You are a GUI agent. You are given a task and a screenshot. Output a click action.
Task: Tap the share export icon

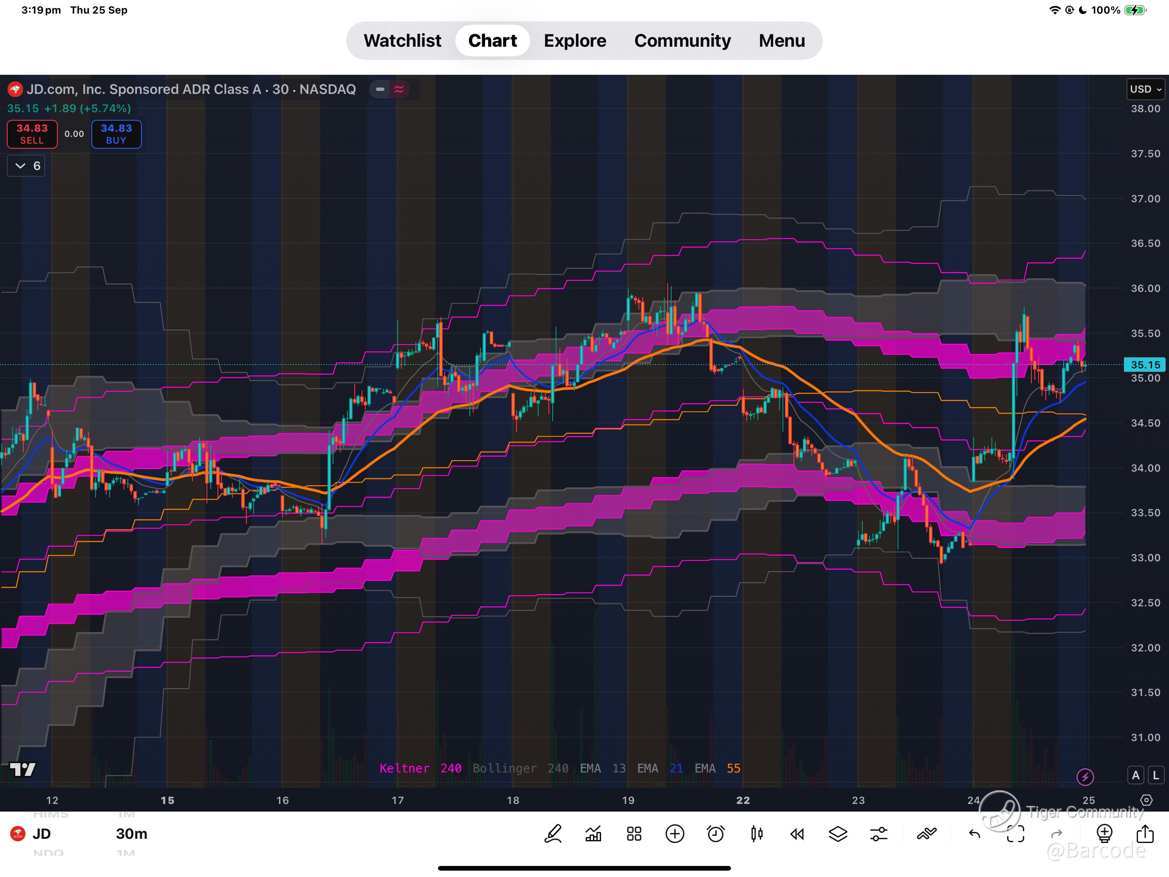coord(1145,834)
